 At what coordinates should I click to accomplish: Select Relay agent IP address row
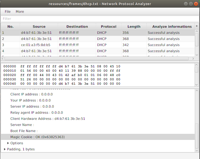(98, 113)
